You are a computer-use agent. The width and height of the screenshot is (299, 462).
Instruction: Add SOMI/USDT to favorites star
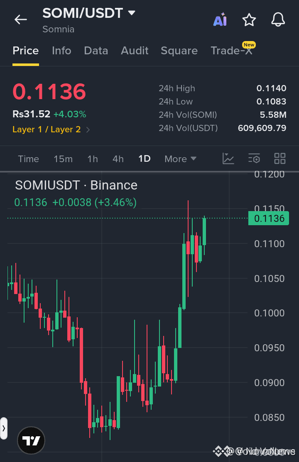[x=249, y=20]
